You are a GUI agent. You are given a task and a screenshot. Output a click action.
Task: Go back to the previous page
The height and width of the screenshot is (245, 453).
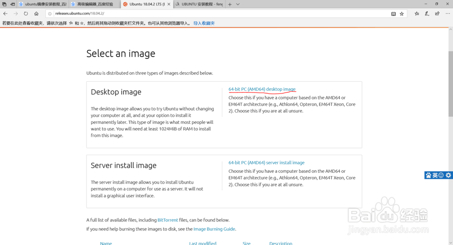tap(5, 14)
